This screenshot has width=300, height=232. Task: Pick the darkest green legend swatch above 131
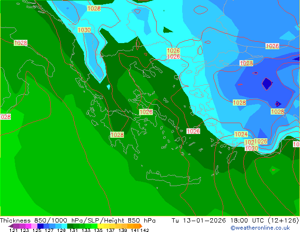(70, 226)
